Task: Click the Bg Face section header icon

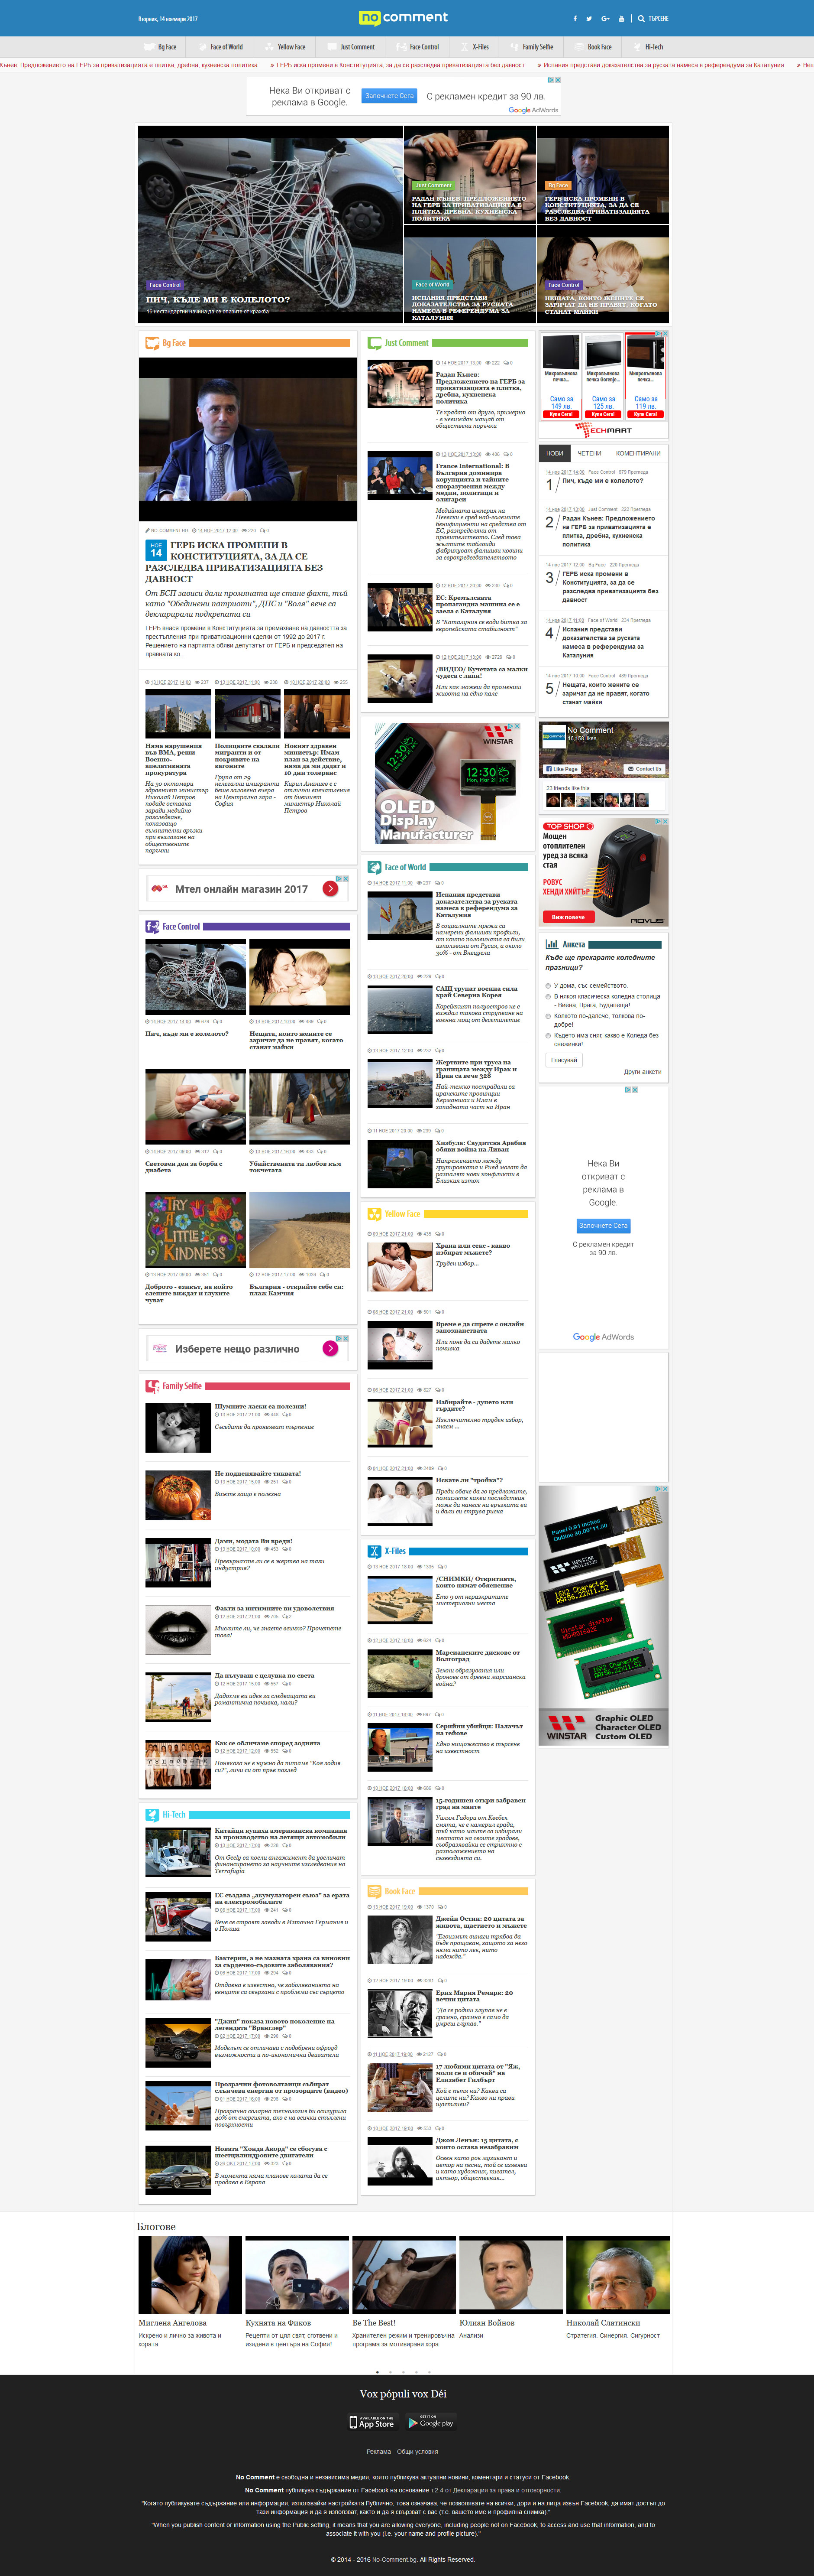Action: point(153,343)
